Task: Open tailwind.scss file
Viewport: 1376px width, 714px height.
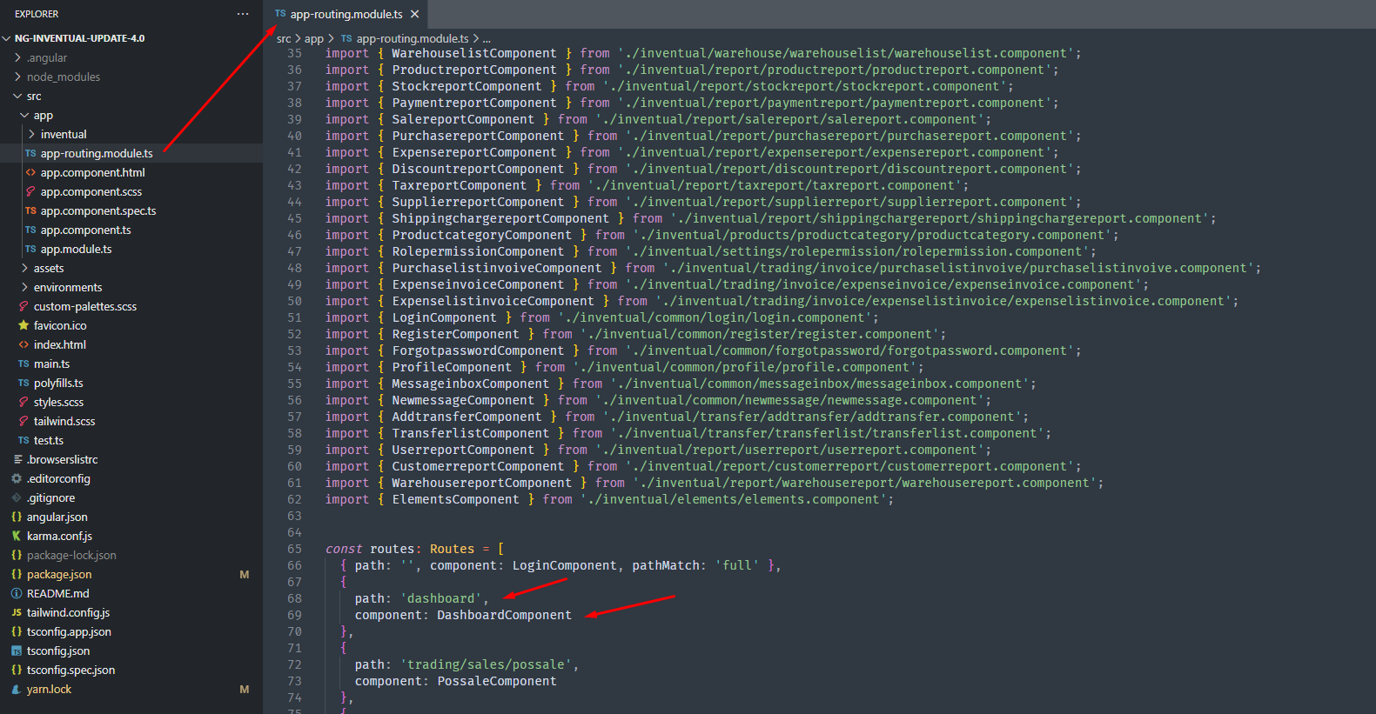Action: pyautogui.click(x=64, y=421)
